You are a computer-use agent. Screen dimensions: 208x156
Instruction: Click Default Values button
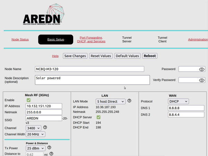(127, 56)
